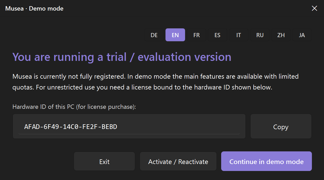Click the trial / evaluation version heading

[x=122, y=57]
